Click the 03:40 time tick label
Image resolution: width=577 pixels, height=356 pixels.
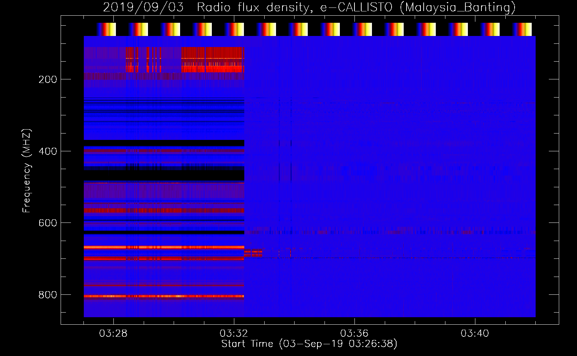point(475,334)
